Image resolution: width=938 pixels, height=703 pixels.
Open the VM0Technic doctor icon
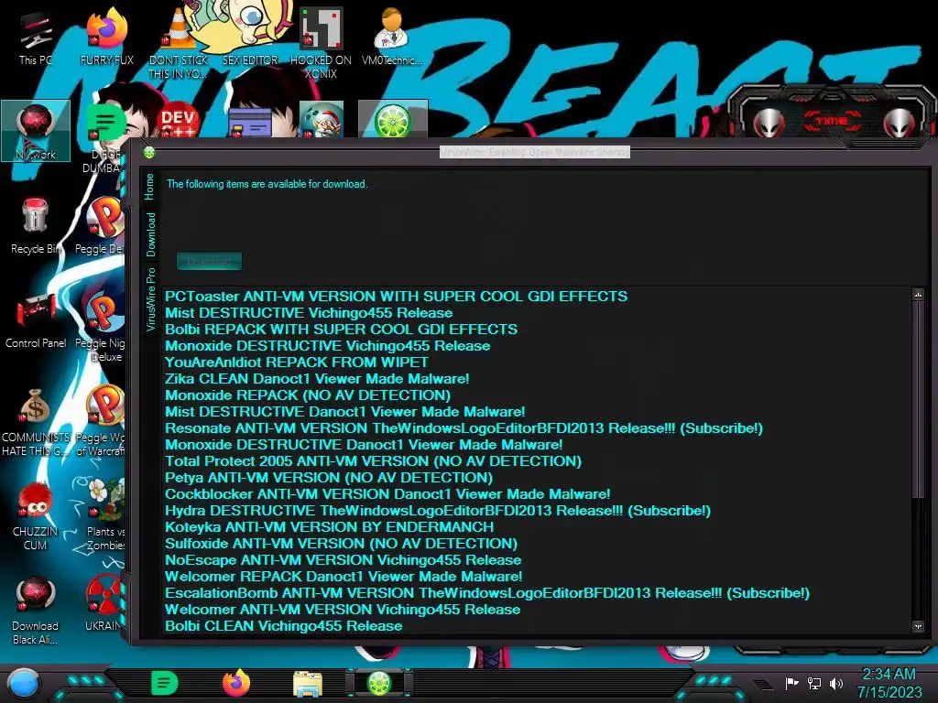tap(391, 37)
